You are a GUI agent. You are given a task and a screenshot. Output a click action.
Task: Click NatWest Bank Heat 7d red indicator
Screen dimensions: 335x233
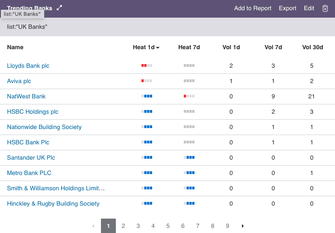tap(189, 96)
